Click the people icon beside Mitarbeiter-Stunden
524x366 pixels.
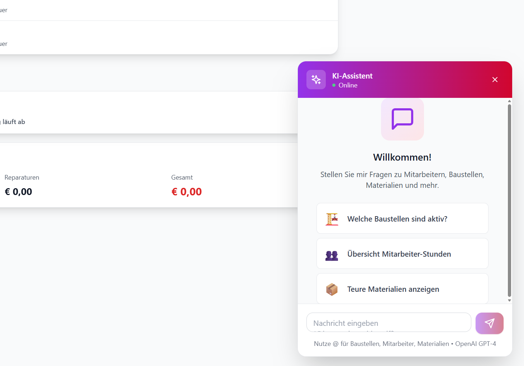[332, 255]
